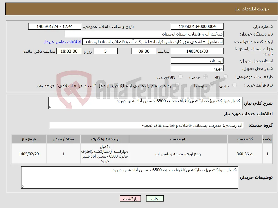Click the page title جزئیات اطلاعات نیاز

click(x=252, y=9)
